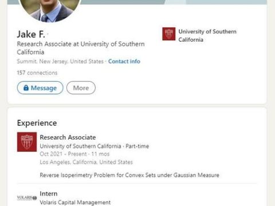Screen dimensions: 275x206
Task: Click the lock icon on Message button
Action: pyautogui.click(x=26, y=88)
